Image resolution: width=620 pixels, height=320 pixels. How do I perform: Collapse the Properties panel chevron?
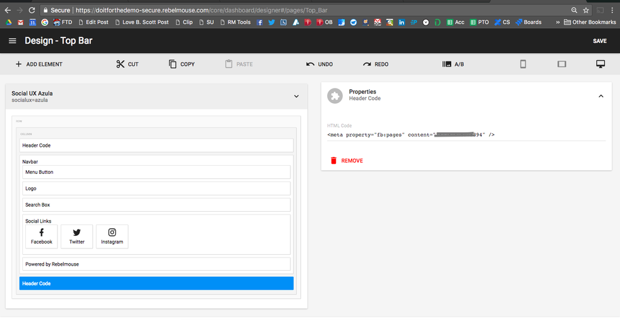click(x=600, y=96)
